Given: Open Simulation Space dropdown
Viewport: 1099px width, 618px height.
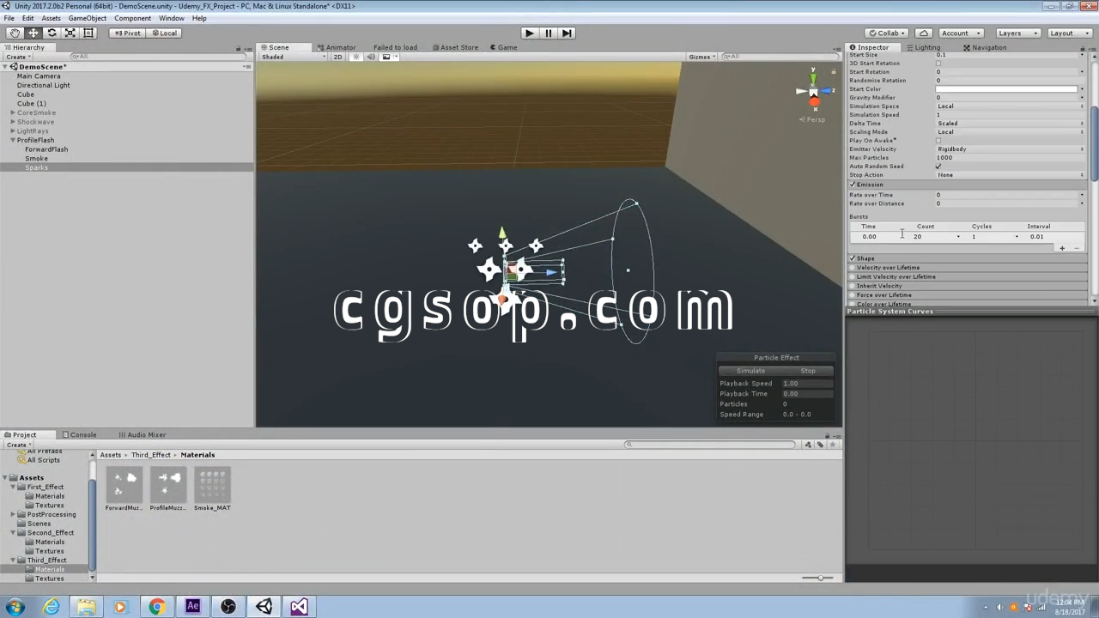Looking at the screenshot, I should coord(1010,106).
